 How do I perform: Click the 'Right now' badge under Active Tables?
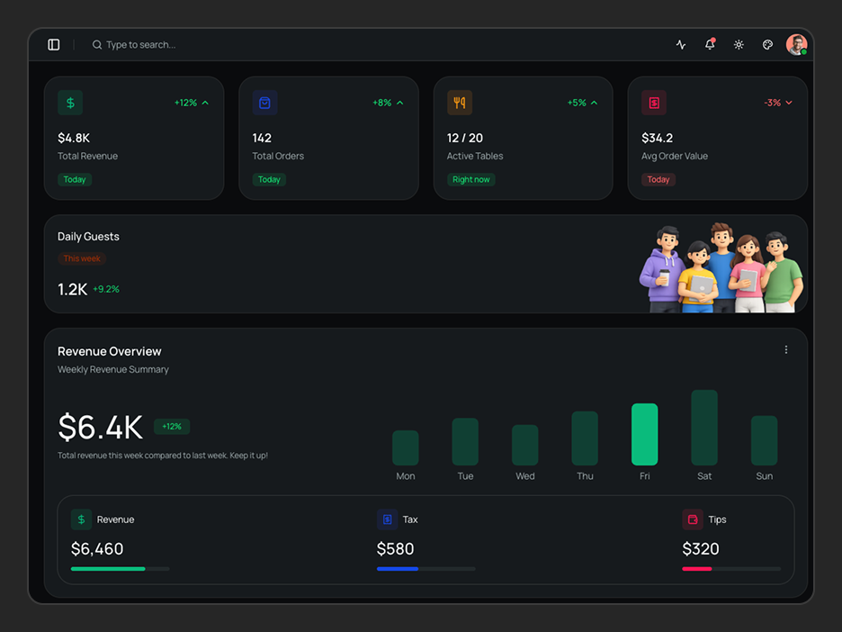coord(471,179)
